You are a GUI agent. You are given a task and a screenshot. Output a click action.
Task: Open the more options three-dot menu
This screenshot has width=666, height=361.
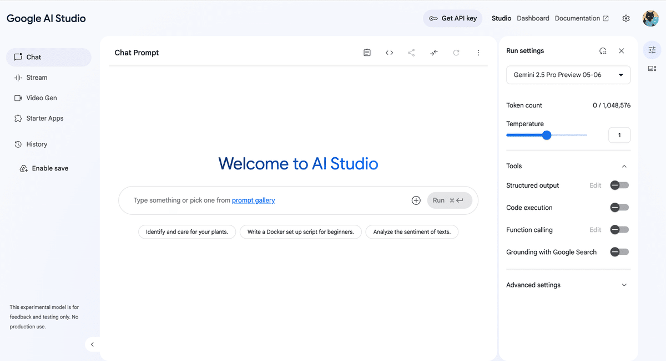coord(478,53)
